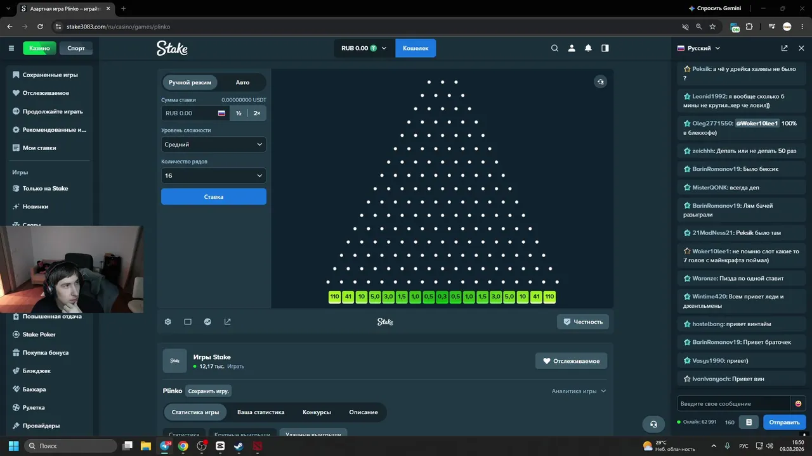The width and height of the screenshot is (812, 456).
Task: Select the Статистика игры tab
Action: [195, 412]
